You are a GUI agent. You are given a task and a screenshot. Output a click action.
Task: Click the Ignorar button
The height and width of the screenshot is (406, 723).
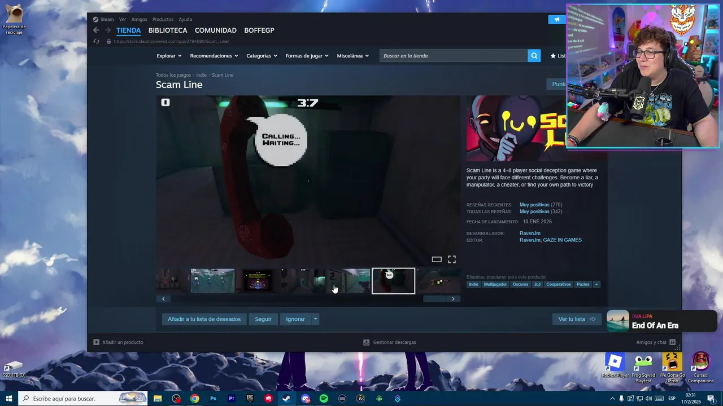(295, 319)
